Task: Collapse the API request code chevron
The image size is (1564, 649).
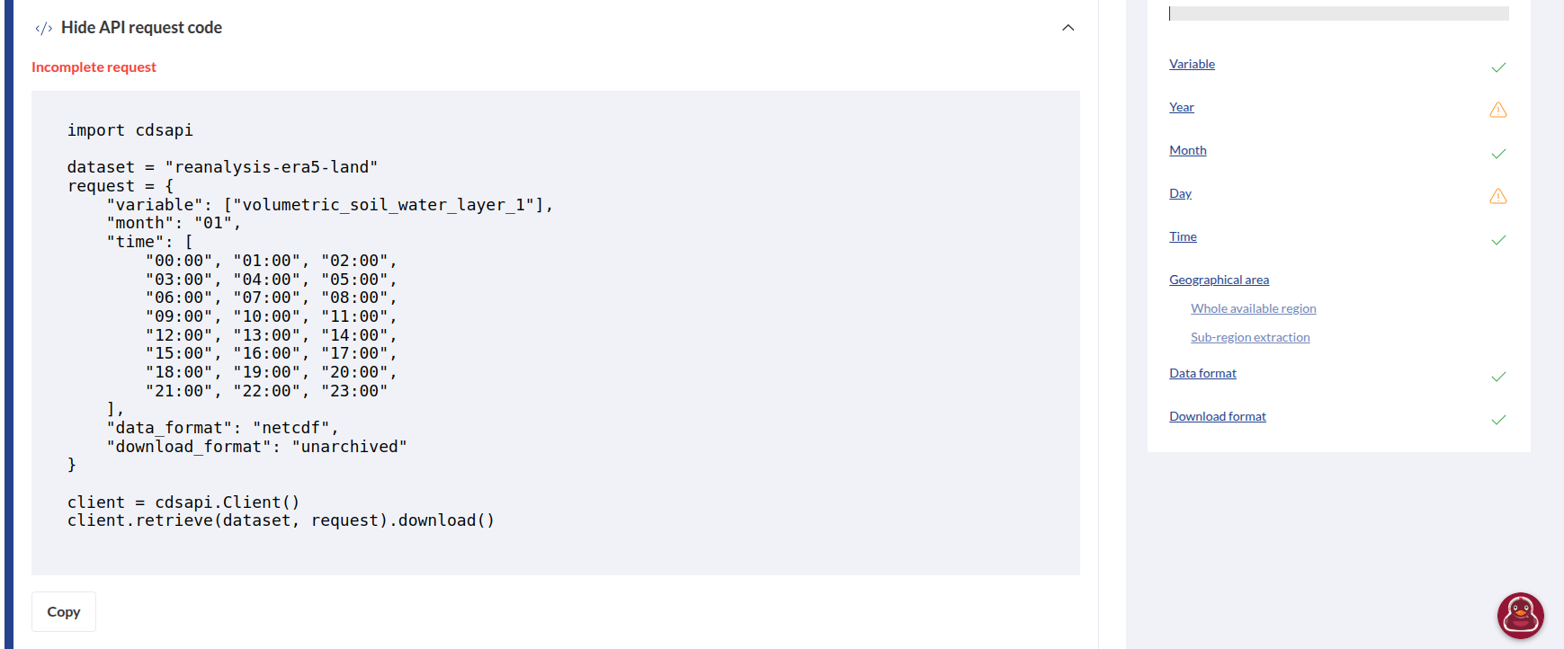Action: pyautogui.click(x=1068, y=28)
